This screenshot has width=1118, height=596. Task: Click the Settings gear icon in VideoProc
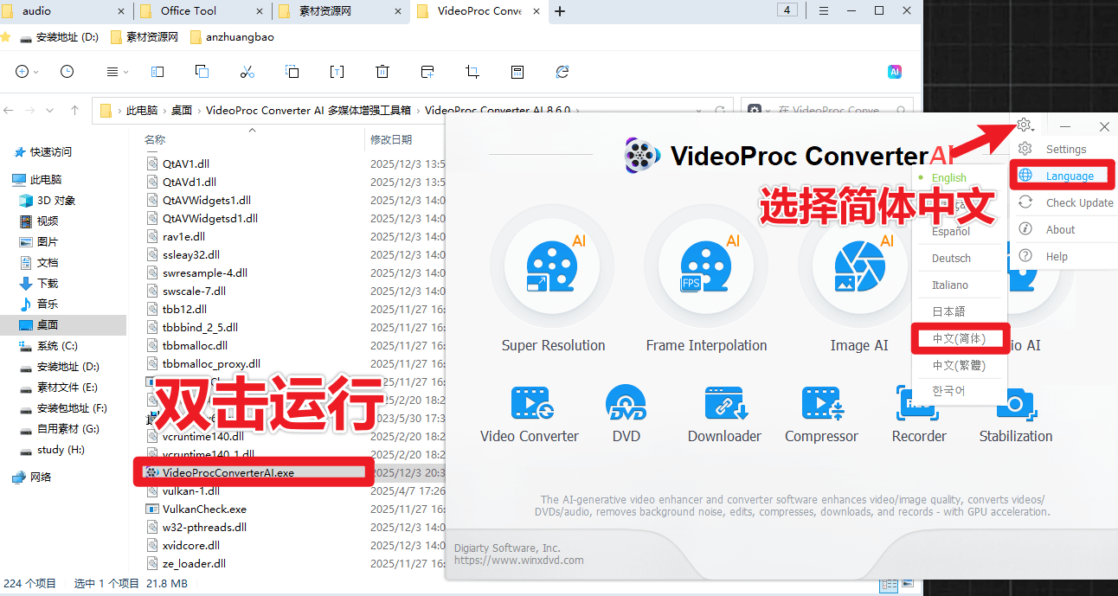tap(1025, 125)
